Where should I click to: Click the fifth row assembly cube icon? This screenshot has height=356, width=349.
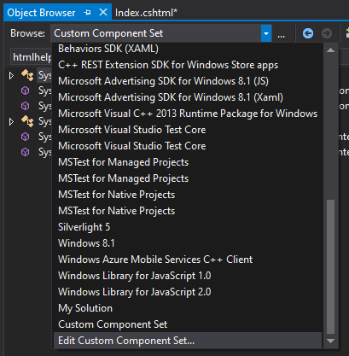pos(26,137)
